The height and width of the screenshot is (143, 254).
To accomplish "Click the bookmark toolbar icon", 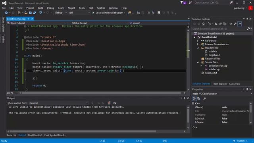I will click(x=159, y=13).
